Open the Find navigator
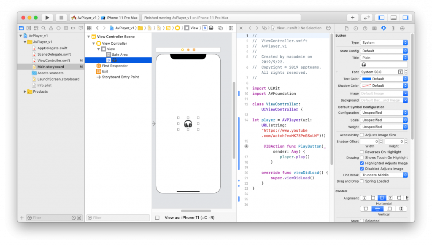Screen dimensions: 432x245 (x=43, y=28)
